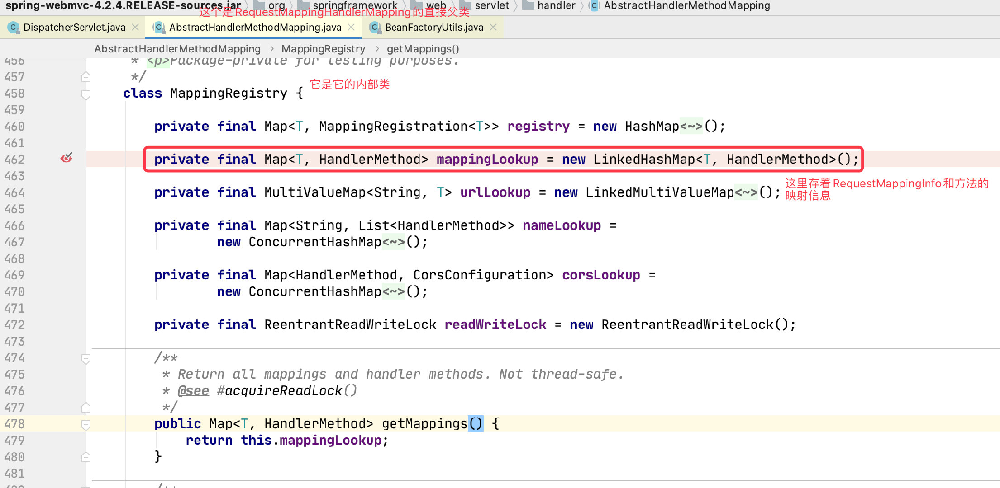Image resolution: width=1000 pixels, height=488 pixels.
Task: Close the BeanFactoryUtils.java tab
Action: (x=493, y=28)
